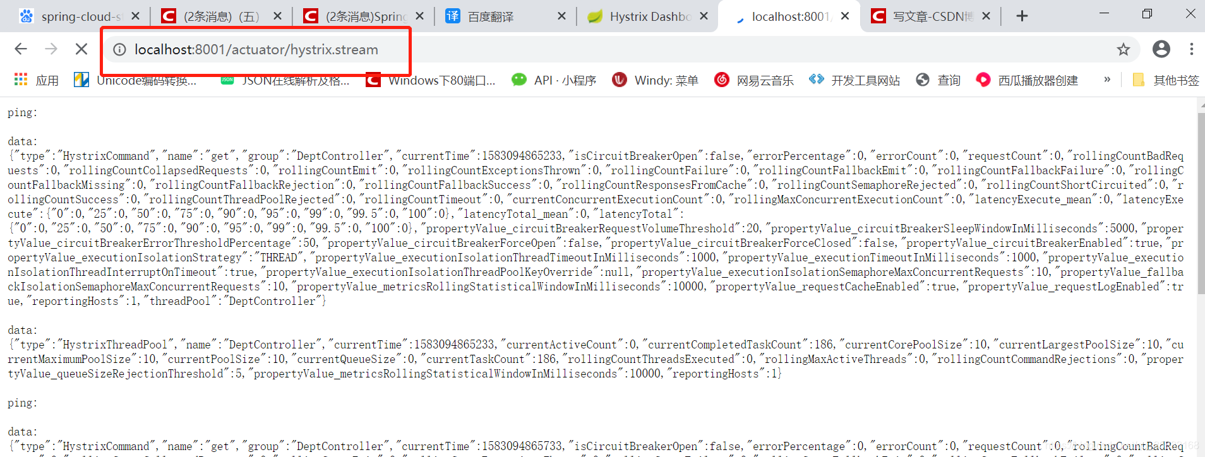Close the Hystrix Dashboard tab
Viewport: 1205px width, 457px height.
coord(704,16)
